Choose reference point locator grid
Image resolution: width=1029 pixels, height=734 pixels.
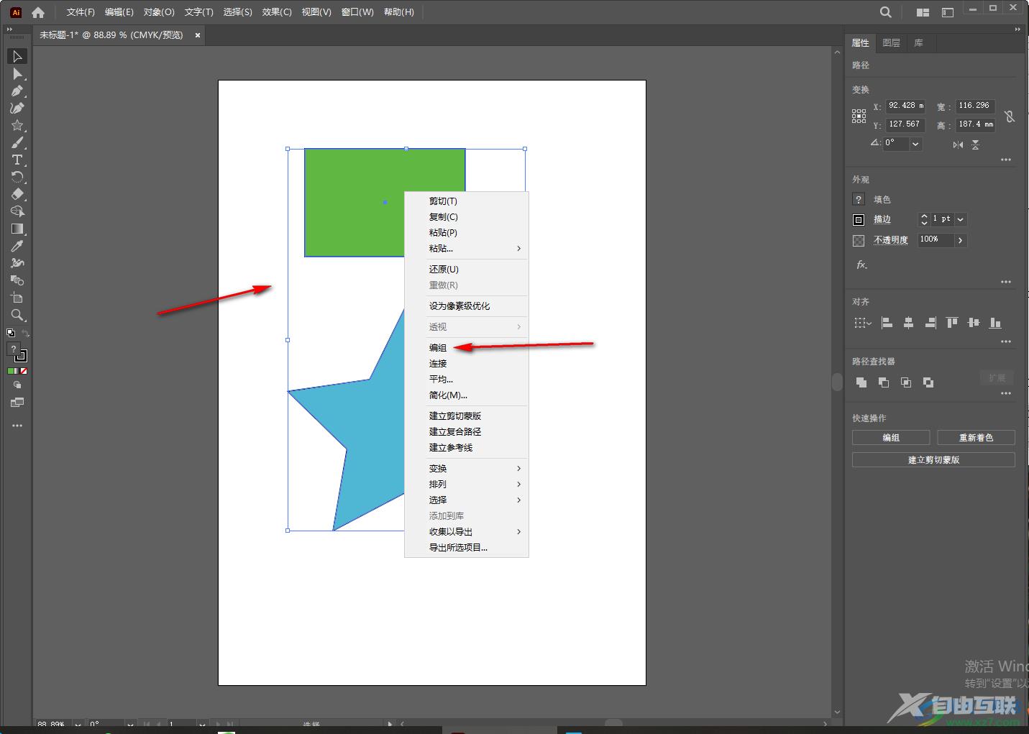[859, 116]
